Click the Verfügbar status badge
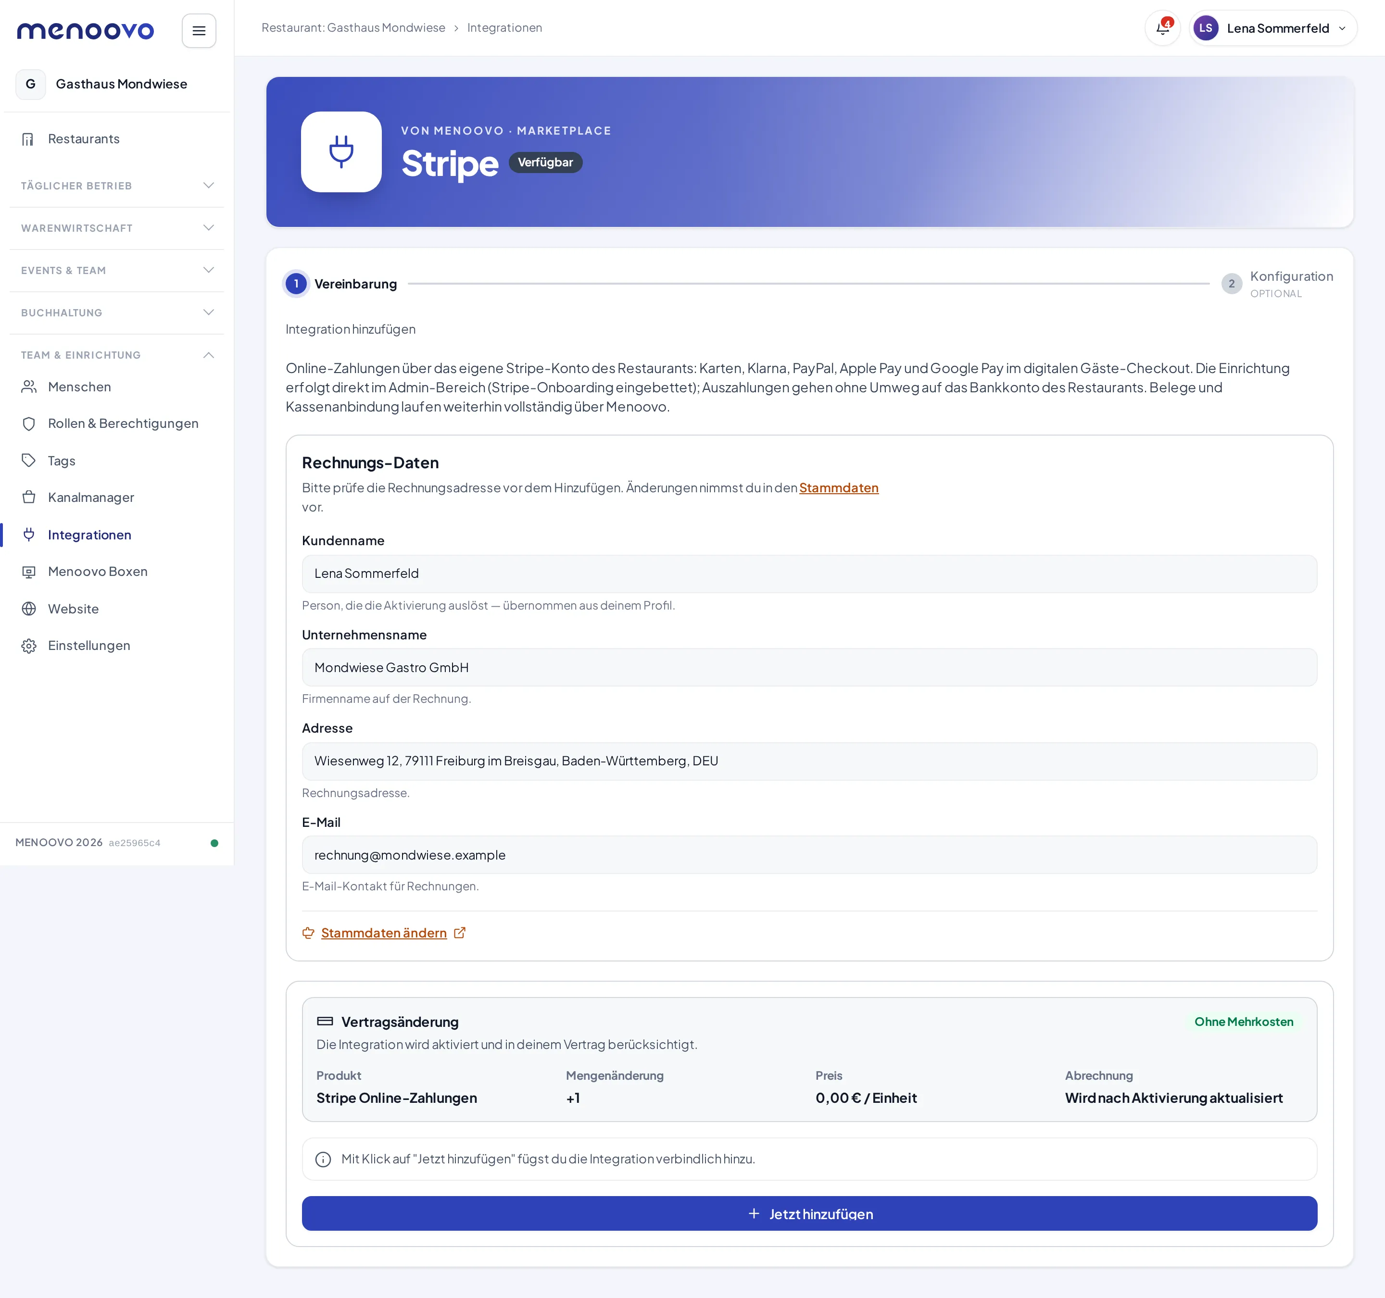The image size is (1385, 1298). pos(545,162)
